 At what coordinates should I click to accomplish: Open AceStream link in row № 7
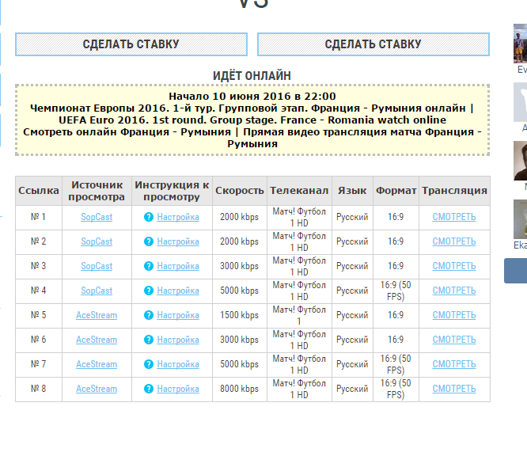pos(97,364)
